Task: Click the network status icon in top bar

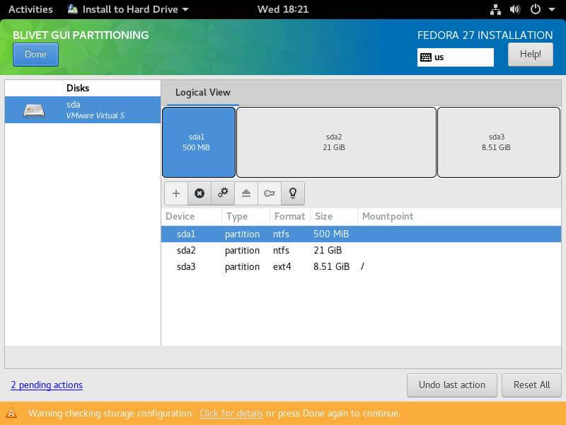Action: click(495, 9)
